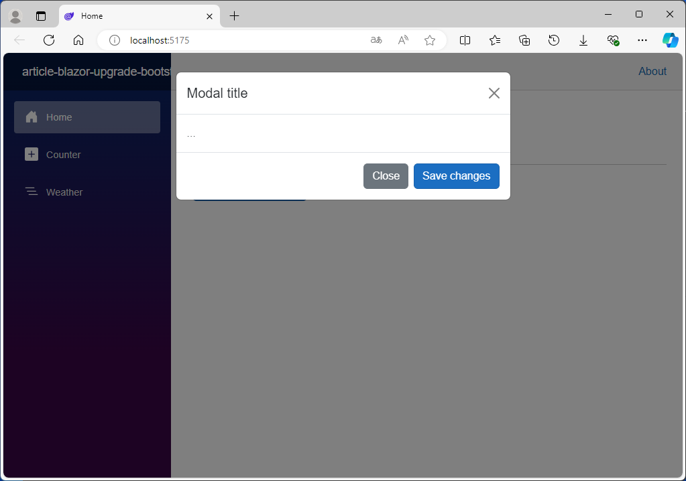The width and height of the screenshot is (686, 481).
Task: Open browser History
Action: pyautogui.click(x=554, y=40)
